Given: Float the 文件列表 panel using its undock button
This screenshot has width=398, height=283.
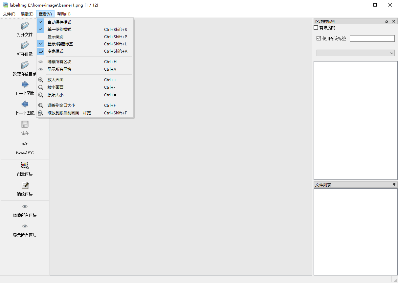Looking at the screenshot, I should tap(394, 185).
